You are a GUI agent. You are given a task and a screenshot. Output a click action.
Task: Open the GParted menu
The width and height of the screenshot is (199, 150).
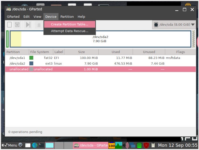coord(13,17)
